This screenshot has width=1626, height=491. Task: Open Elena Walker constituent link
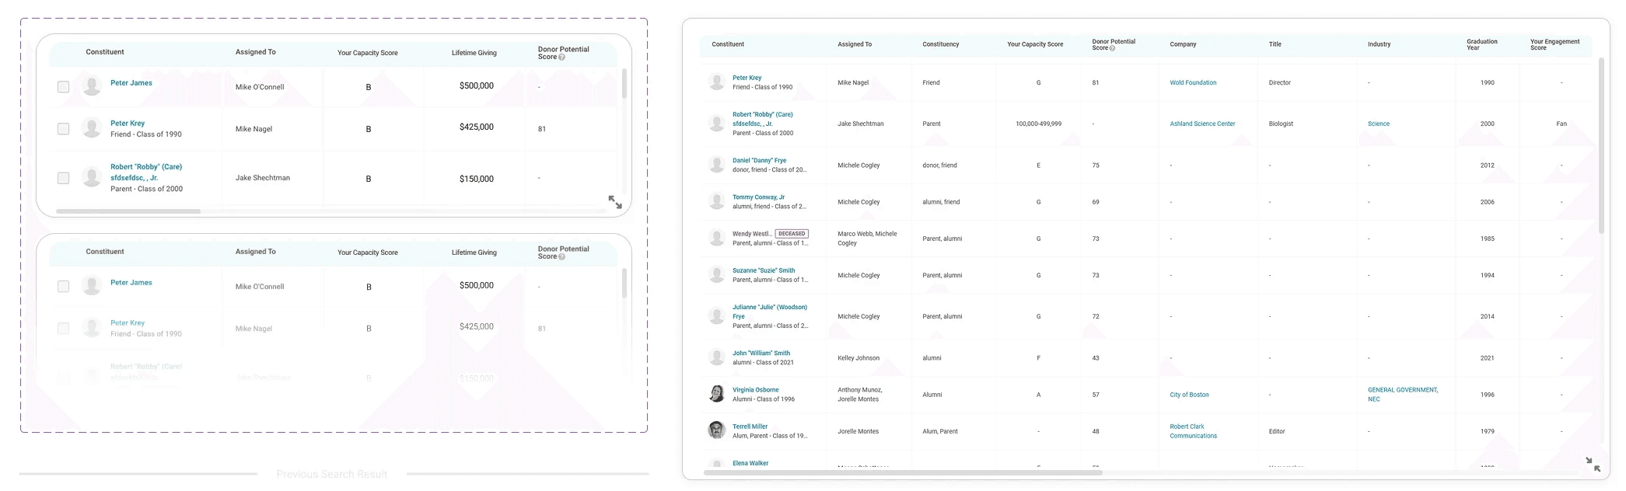(750, 463)
